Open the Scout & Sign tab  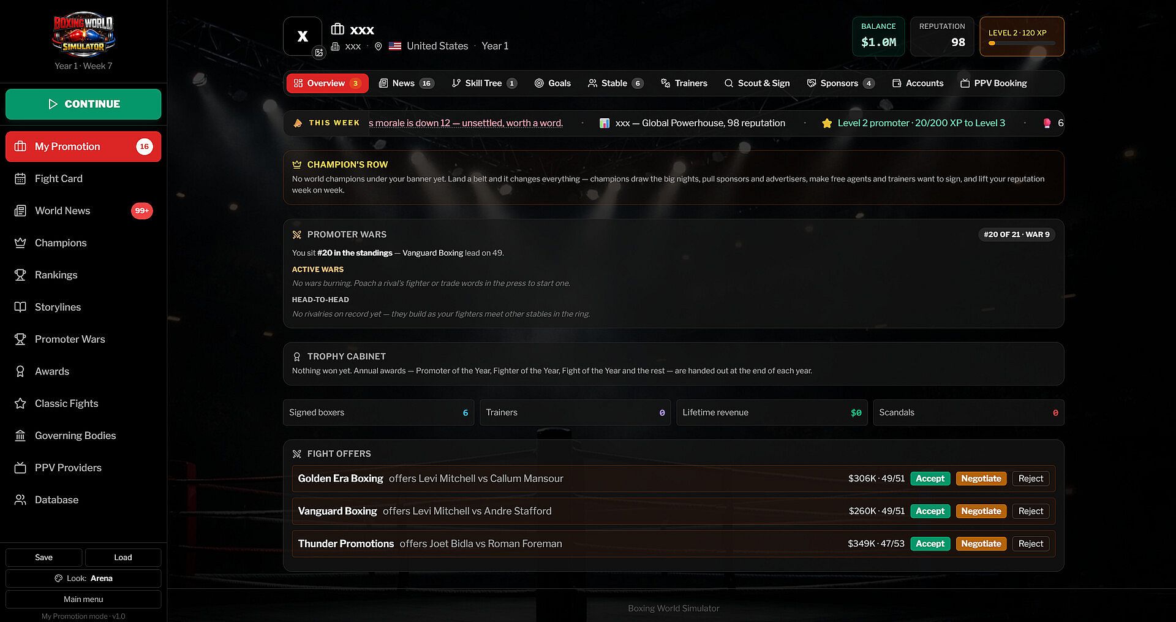(757, 83)
